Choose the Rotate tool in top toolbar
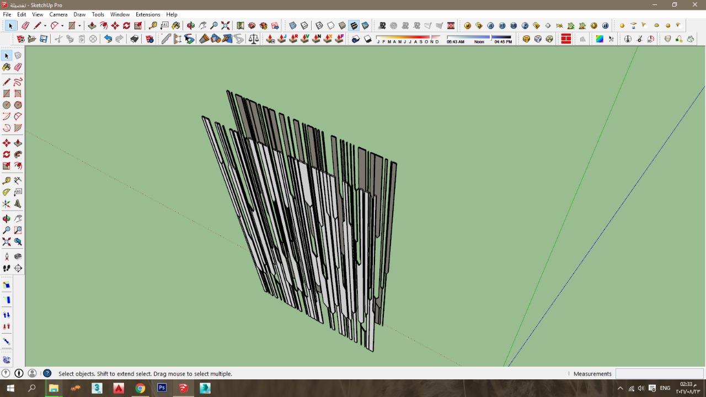Viewport: 706px width, 397px height. tap(126, 26)
